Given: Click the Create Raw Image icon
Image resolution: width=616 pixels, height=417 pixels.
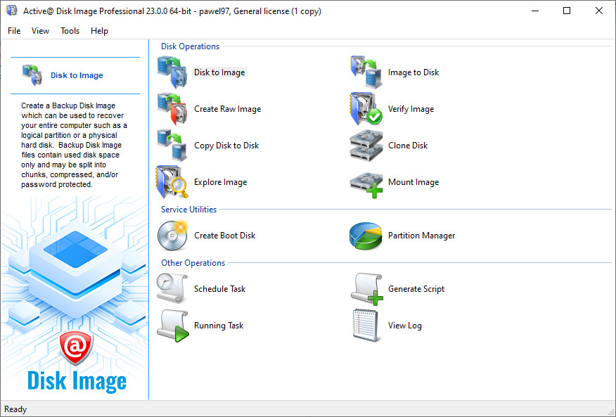Looking at the screenshot, I should click(x=172, y=109).
